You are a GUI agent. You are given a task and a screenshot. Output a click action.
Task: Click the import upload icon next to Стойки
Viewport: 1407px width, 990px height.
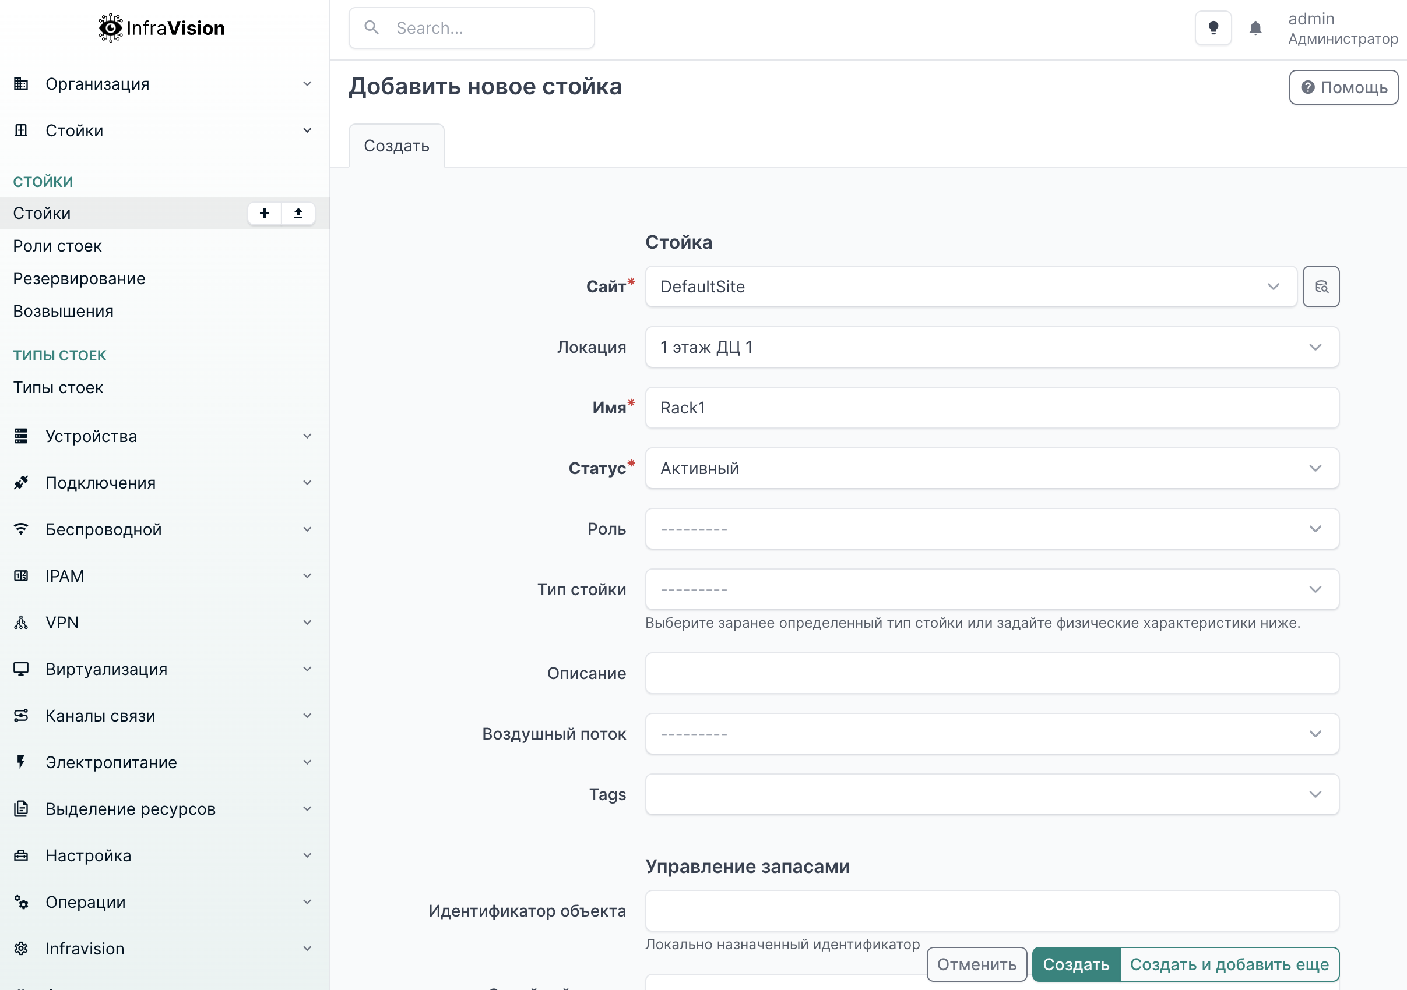[x=298, y=213]
